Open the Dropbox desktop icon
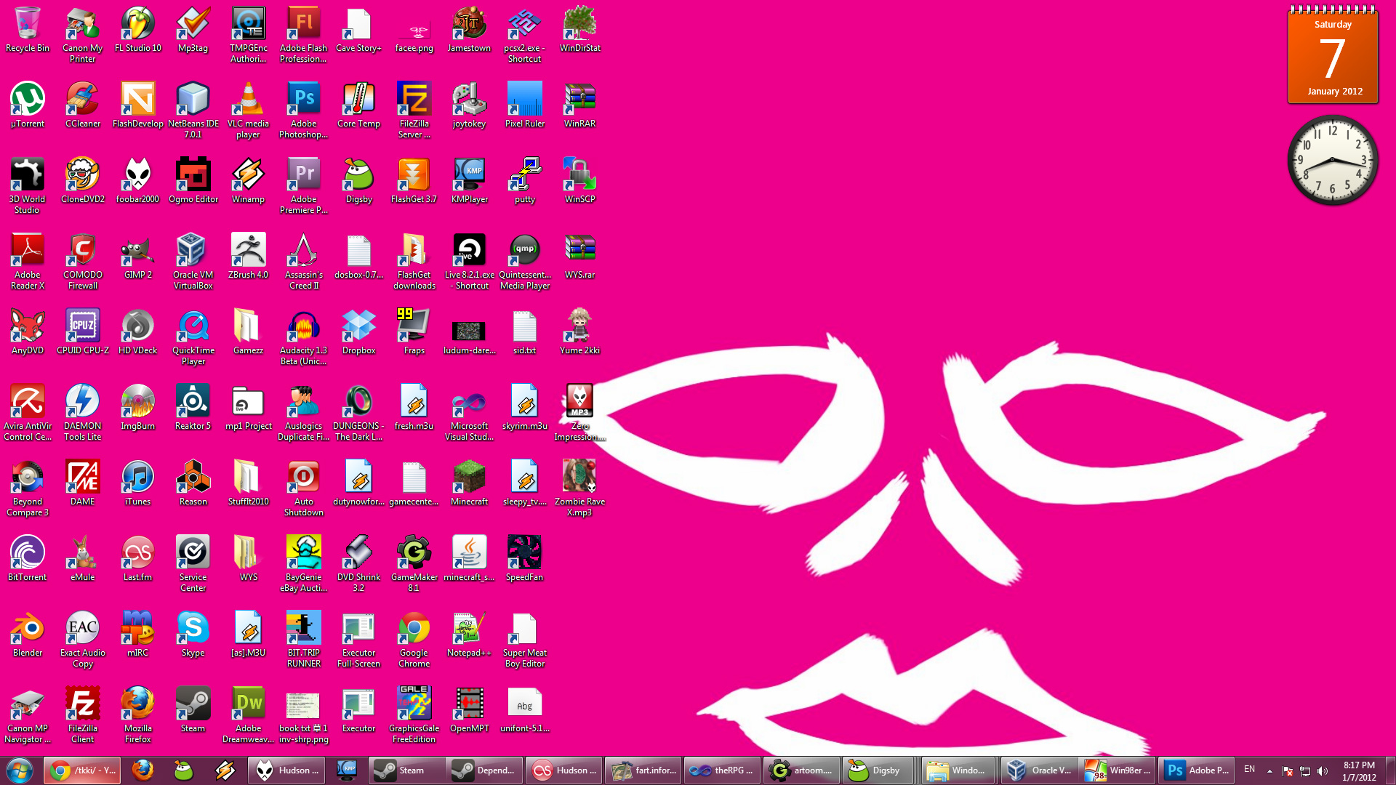 [359, 332]
